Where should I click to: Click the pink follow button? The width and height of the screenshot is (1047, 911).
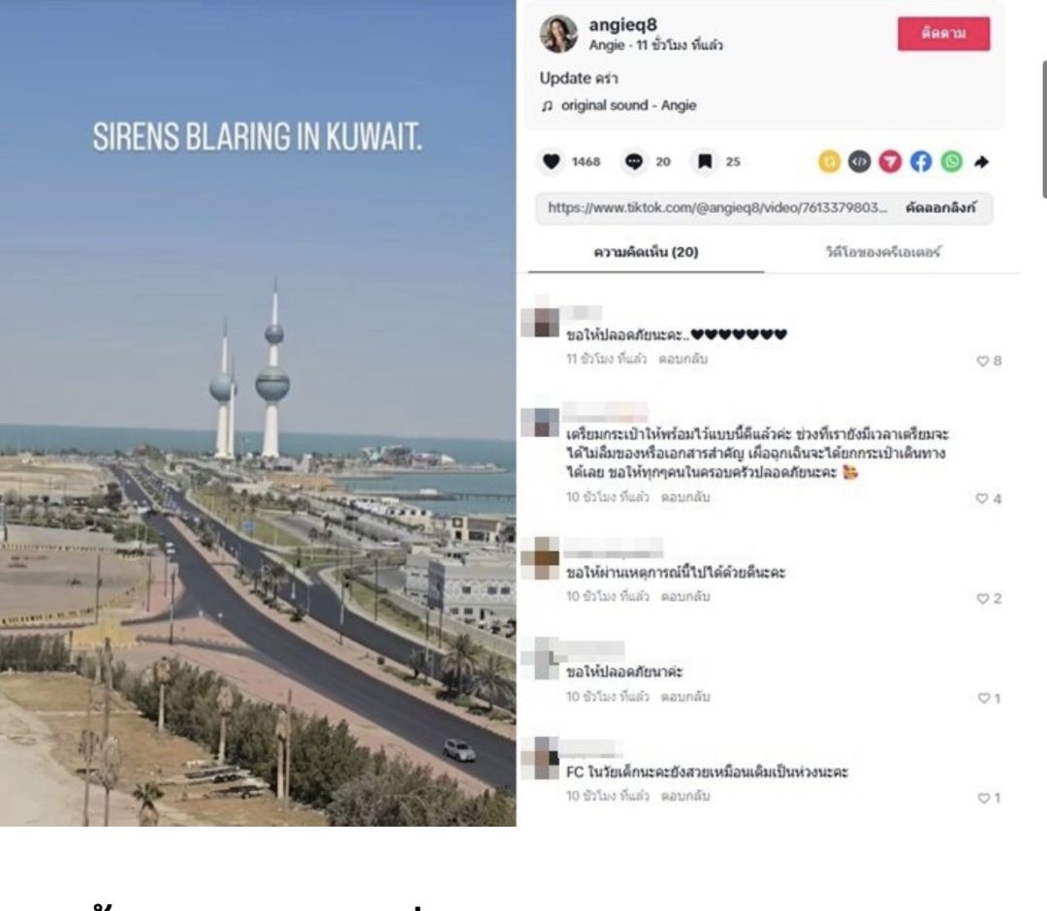click(x=943, y=34)
